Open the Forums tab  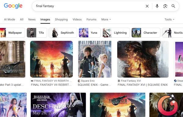pos(91,20)
